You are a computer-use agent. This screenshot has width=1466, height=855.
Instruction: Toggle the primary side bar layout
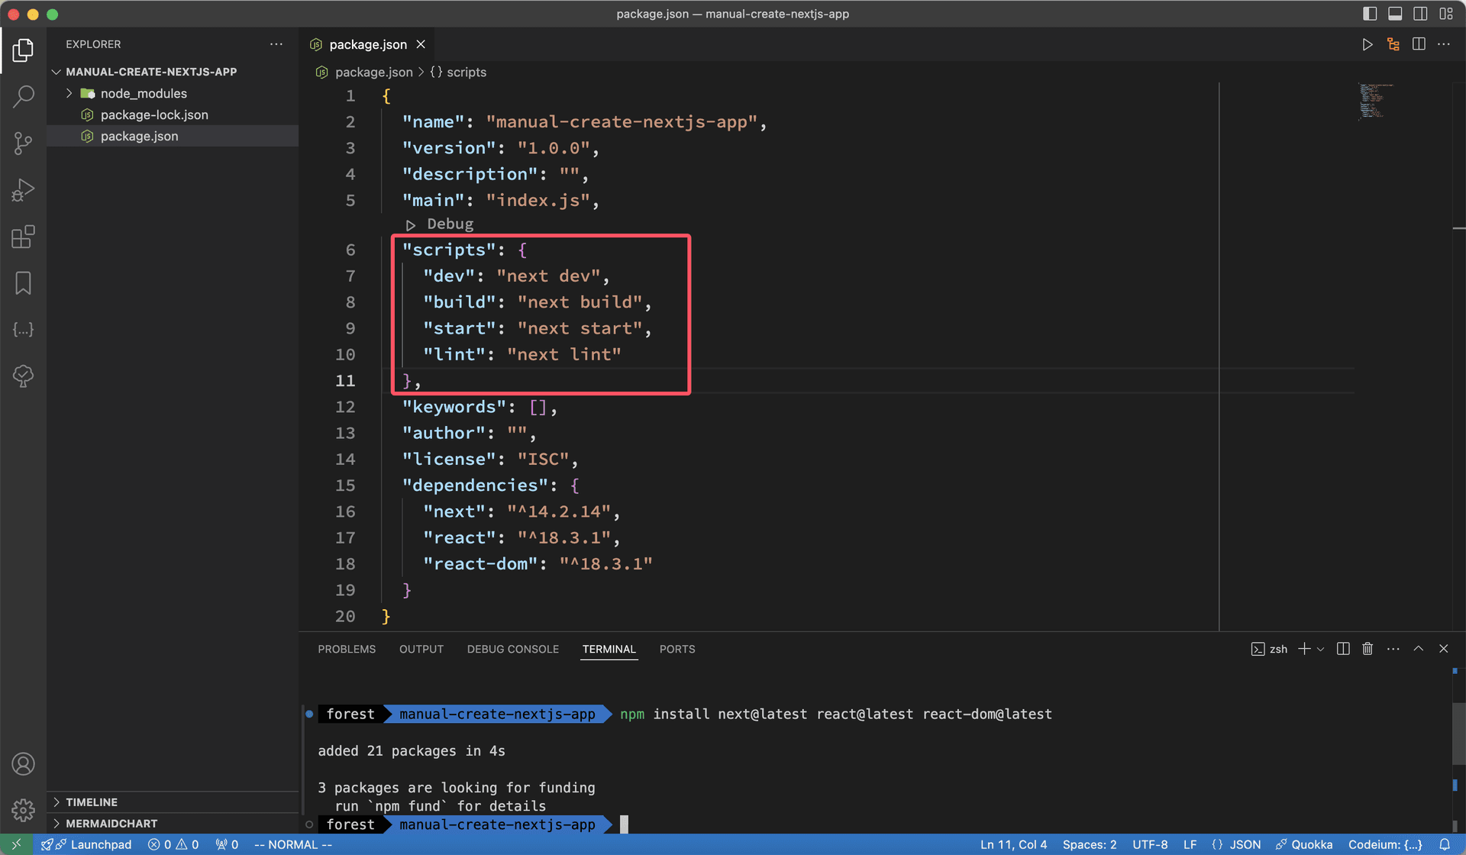(x=1370, y=14)
